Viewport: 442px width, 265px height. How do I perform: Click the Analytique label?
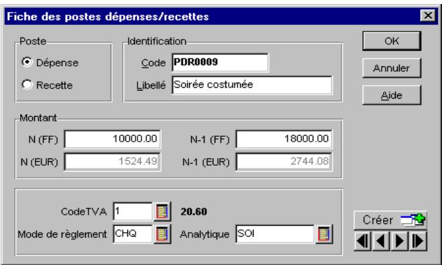(x=205, y=234)
